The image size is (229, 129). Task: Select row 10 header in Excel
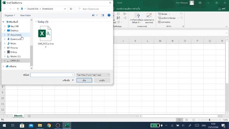(x=3, y=98)
